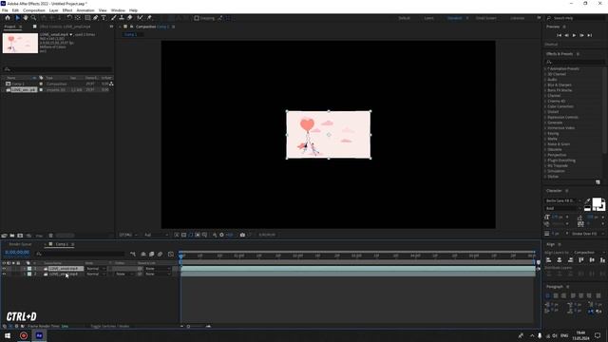The width and height of the screenshot is (608, 342).
Task: Jump to last frame in Preview panel
Action: click(590, 35)
